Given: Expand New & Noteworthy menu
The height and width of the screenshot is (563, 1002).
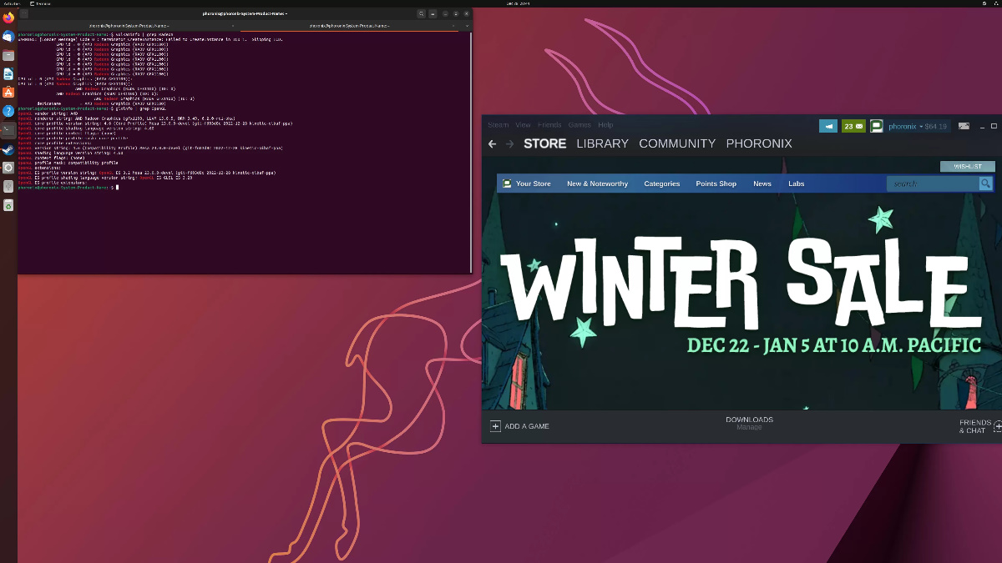Looking at the screenshot, I should point(597,183).
